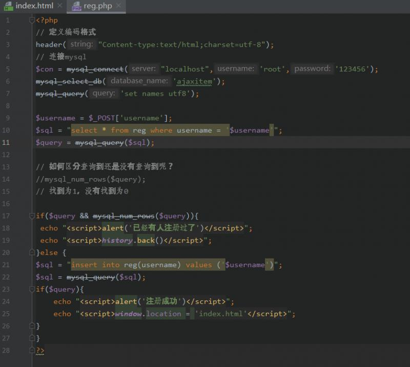Viewport: 410px width, 367px height.
Task: Collapse the fold marker at the }else { line
Action: tap(32, 252)
